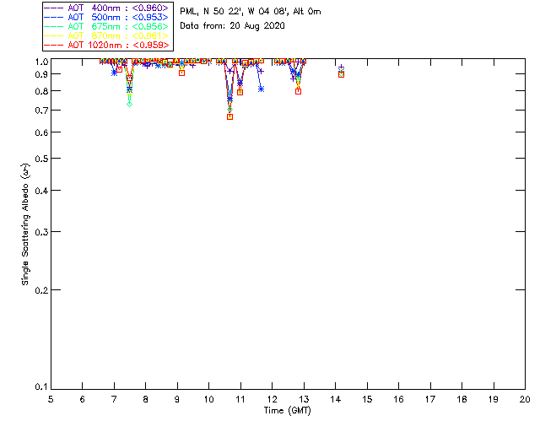This screenshot has width=540, height=432.
Task: Click the Time (GMT) axis title
Action: (x=288, y=411)
